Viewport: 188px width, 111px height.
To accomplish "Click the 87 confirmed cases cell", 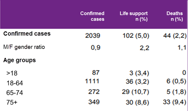I will point(96,72).
